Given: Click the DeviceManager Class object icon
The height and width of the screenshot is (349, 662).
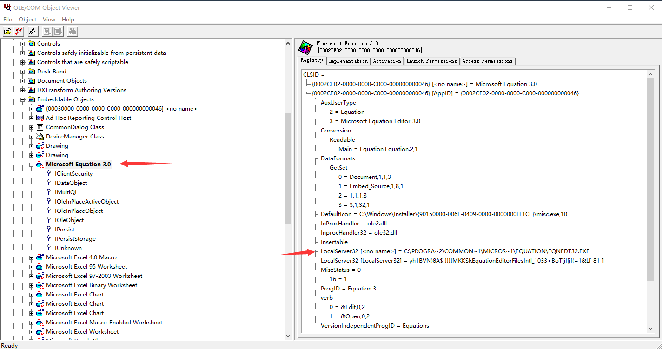Looking at the screenshot, I should (x=40, y=137).
